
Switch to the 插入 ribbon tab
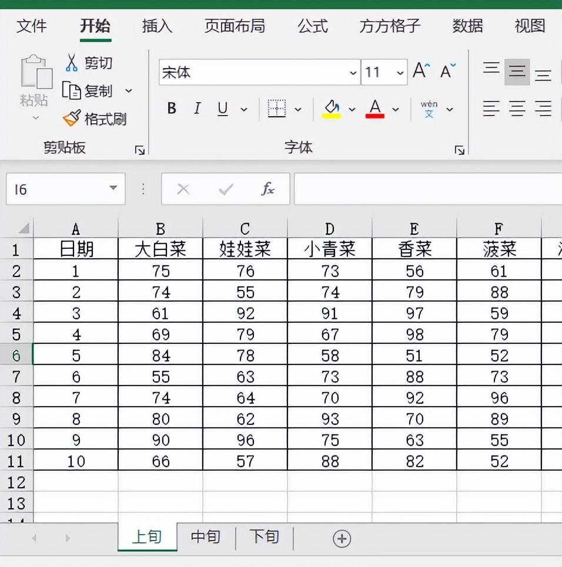click(x=156, y=26)
